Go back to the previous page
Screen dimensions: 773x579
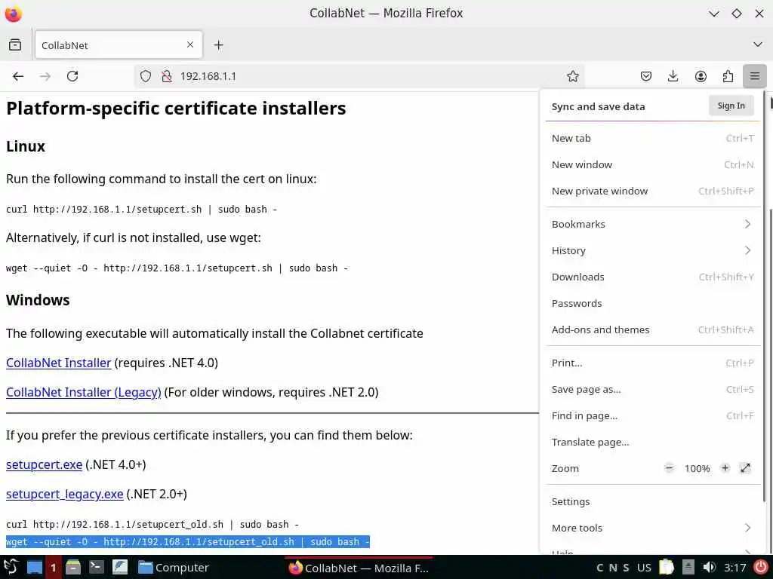coord(18,76)
